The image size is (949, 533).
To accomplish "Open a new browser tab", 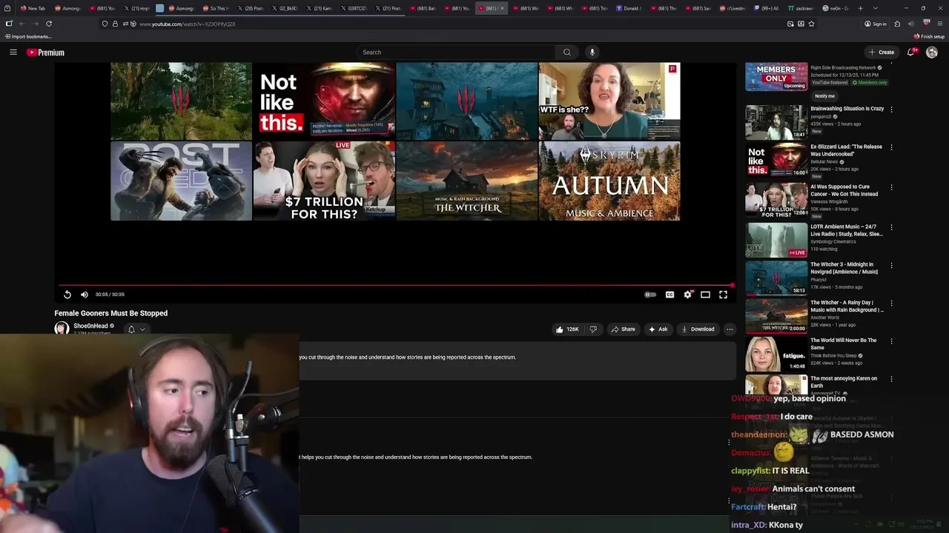I will [x=860, y=8].
